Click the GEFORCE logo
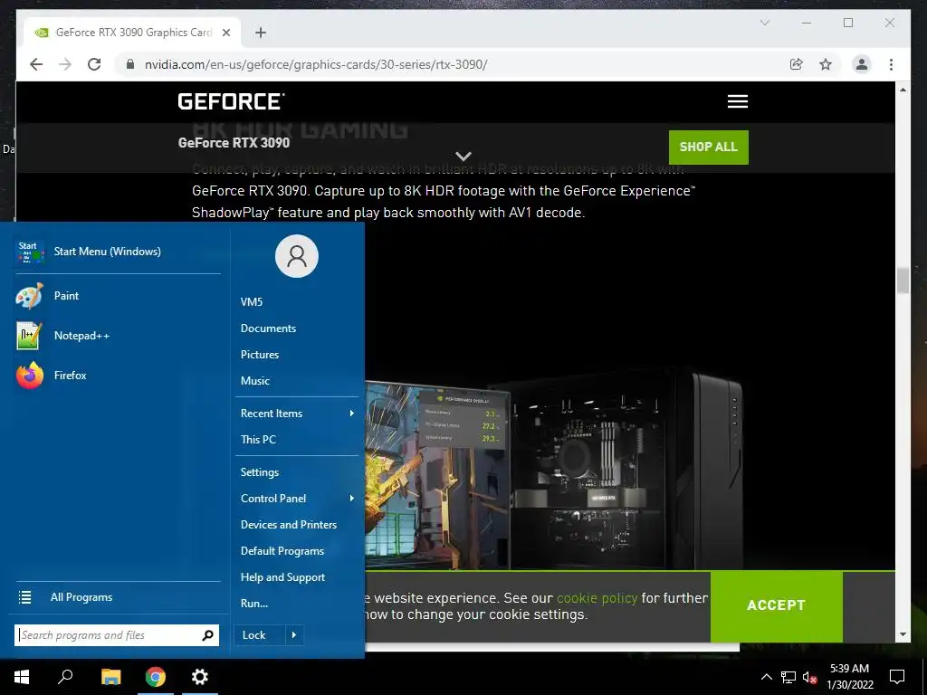Screen dimensions: 927x695 tap(231, 101)
